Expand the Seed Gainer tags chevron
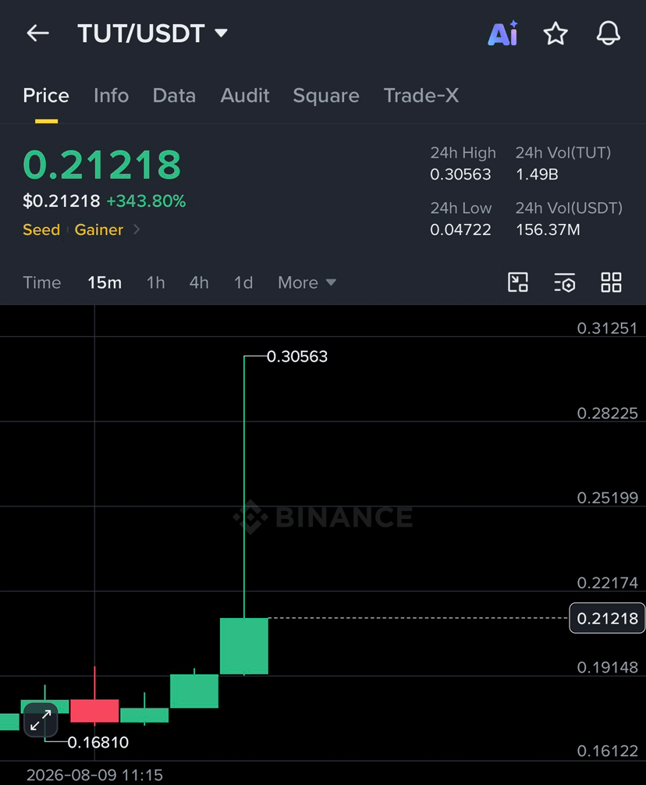The image size is (646, 785). [137, 229]
